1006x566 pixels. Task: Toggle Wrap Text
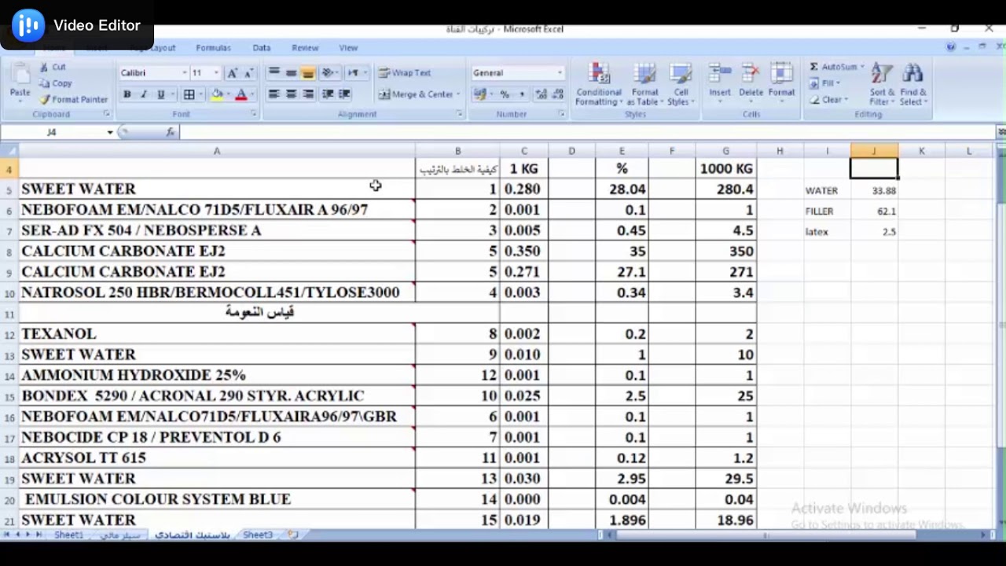pyautogui.click(x=405, y=72)
